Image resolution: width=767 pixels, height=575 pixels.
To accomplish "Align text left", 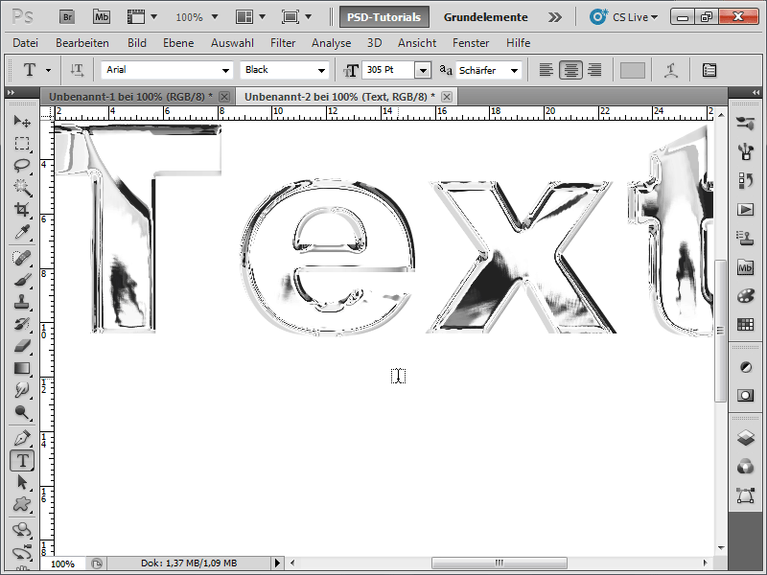I will pos(546,70).
